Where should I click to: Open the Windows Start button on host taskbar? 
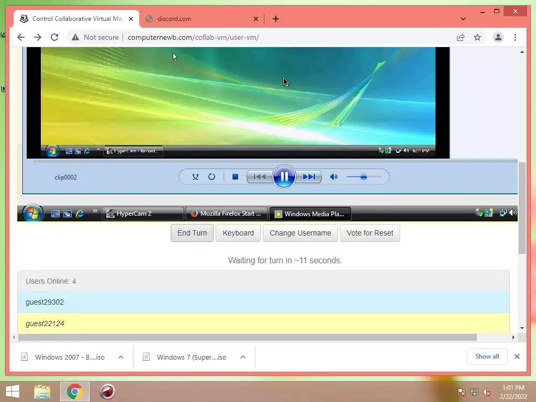tap(13, 392)
